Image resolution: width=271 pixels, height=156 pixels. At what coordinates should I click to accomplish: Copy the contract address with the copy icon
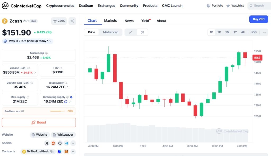click(52, 151)
